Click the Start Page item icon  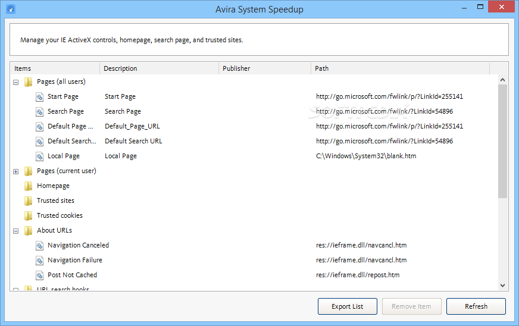[39, 96]
